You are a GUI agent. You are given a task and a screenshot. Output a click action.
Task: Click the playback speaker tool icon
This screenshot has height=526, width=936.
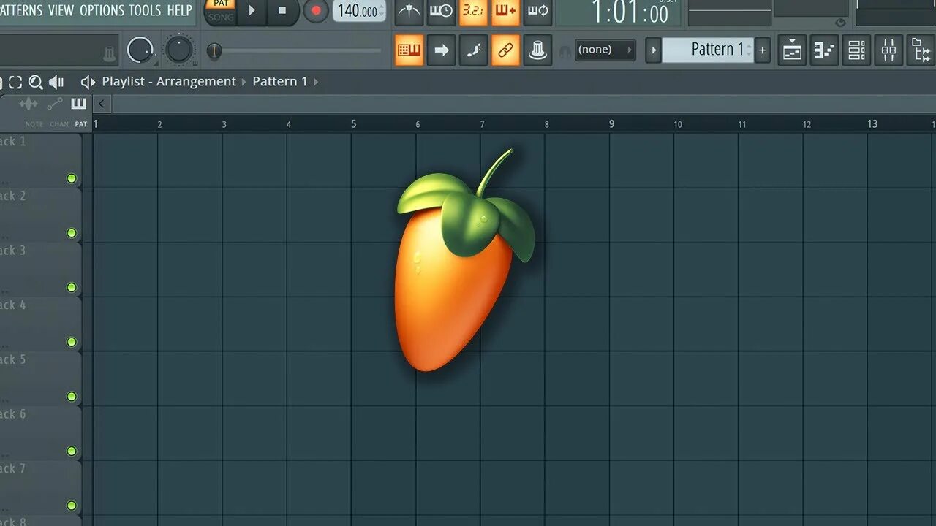56,82
